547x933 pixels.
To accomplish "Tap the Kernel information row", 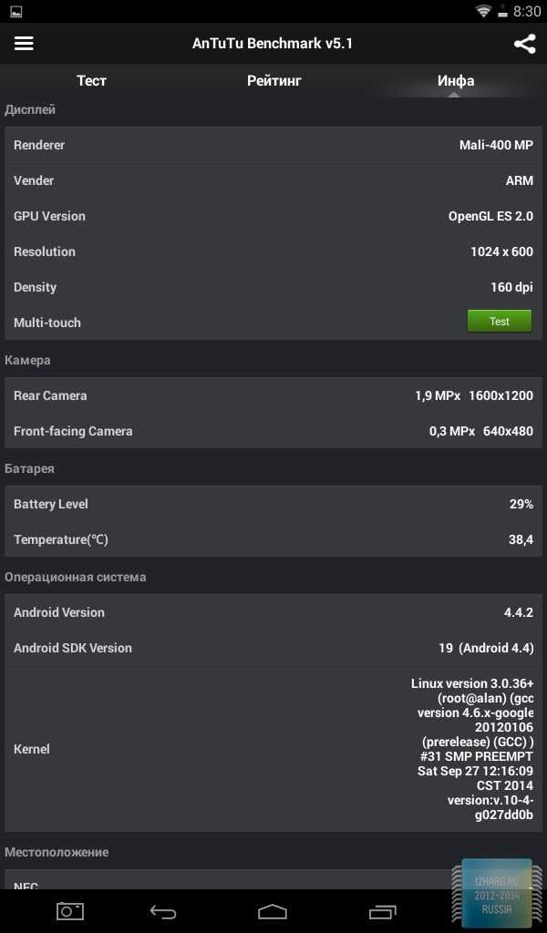I will [x=273, y=749].
